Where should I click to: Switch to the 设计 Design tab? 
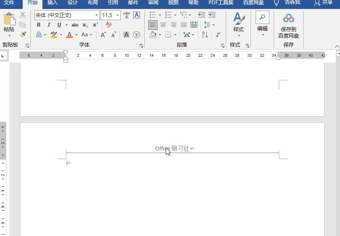(x=73, y=3)
